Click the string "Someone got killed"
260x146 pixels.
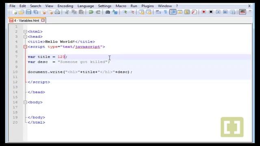pos(82,62)
